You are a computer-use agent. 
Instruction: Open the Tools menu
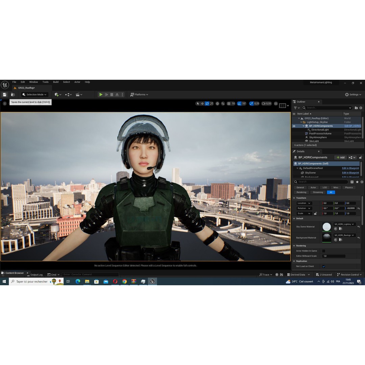[45, 82]
